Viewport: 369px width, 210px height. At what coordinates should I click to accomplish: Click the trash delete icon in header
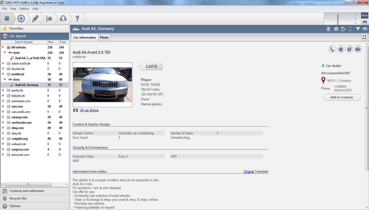329,29
